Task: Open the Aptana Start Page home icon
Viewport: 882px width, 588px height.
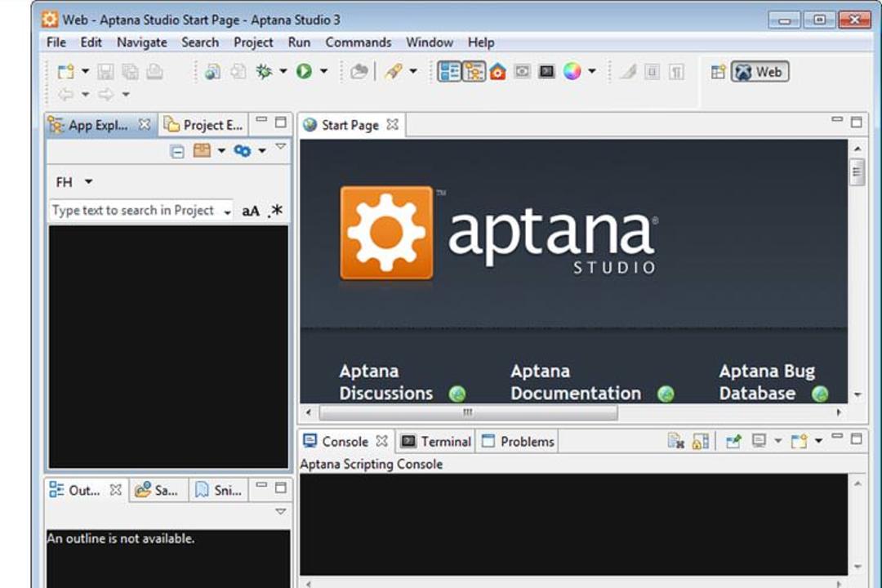Action: click(498, 72)
